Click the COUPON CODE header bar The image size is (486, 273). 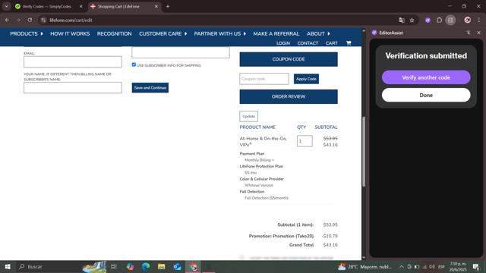coord(289,59)
